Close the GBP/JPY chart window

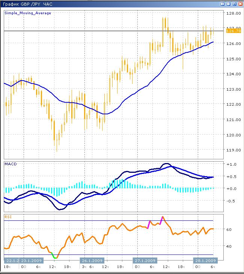click(x=240, y=4)
